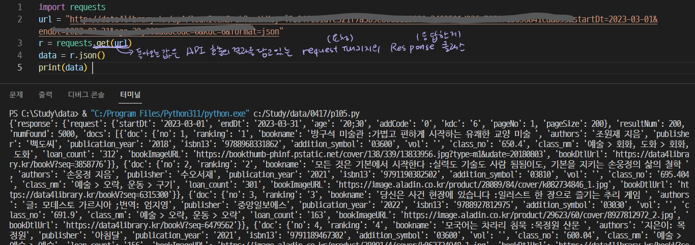Select the 디버그 콘솔 tab
695x245 pixels.
86,94
